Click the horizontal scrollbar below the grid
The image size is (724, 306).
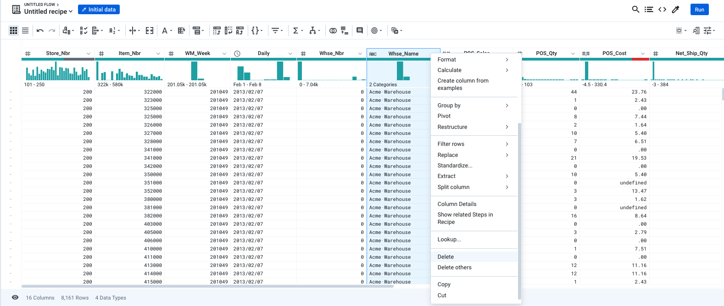coord(207,286)
